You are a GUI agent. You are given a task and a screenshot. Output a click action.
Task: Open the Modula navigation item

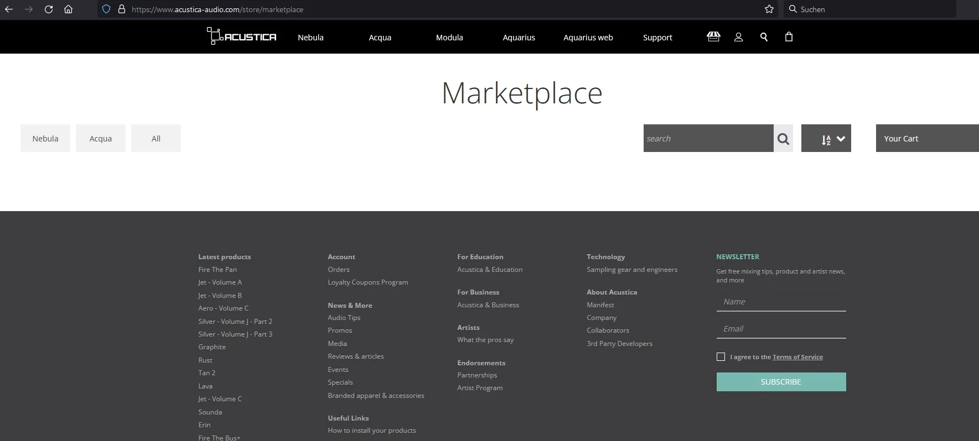[449, 38]
